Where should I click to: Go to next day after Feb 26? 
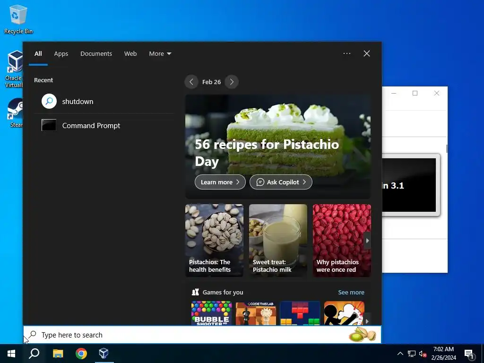tap(232, 82)
